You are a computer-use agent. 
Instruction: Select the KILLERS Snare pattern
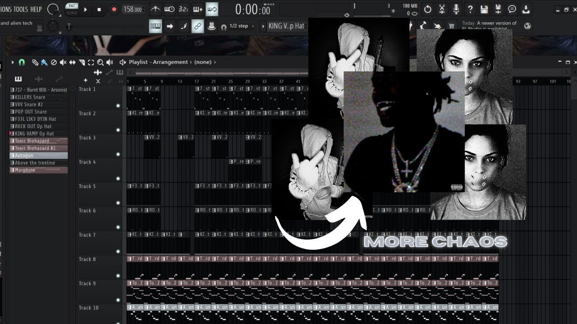[39, 97]
